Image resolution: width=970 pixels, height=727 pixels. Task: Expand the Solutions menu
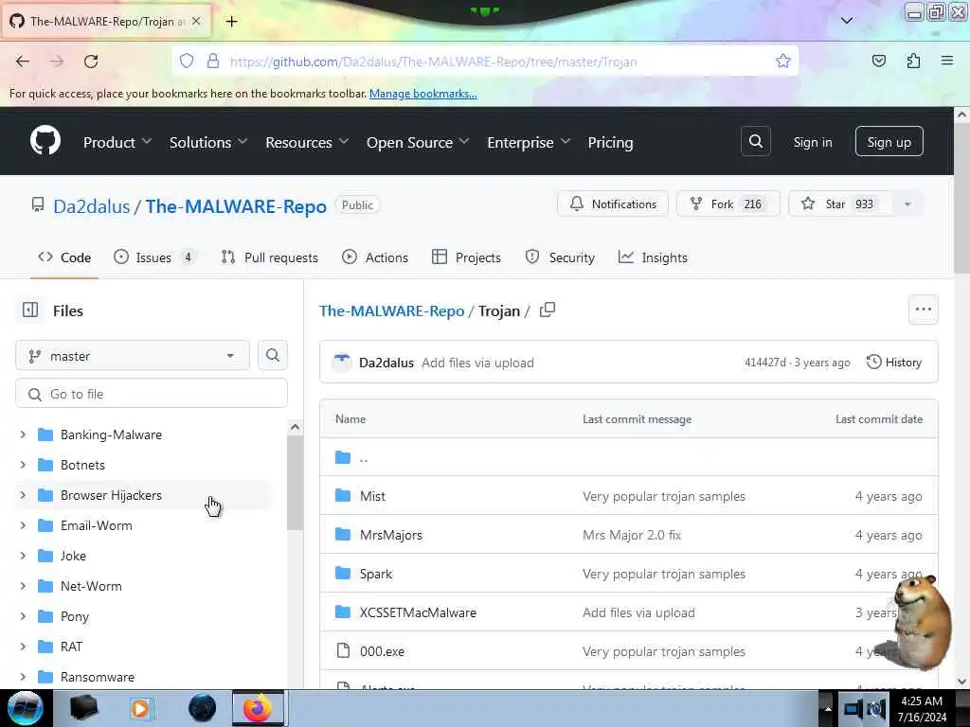[208, 142]
